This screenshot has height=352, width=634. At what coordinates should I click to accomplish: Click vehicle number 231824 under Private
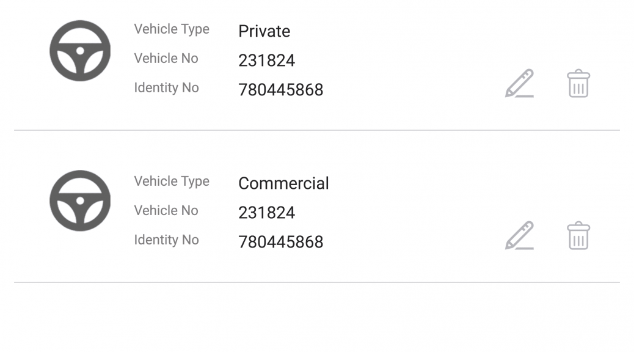(x=266, y=61)
